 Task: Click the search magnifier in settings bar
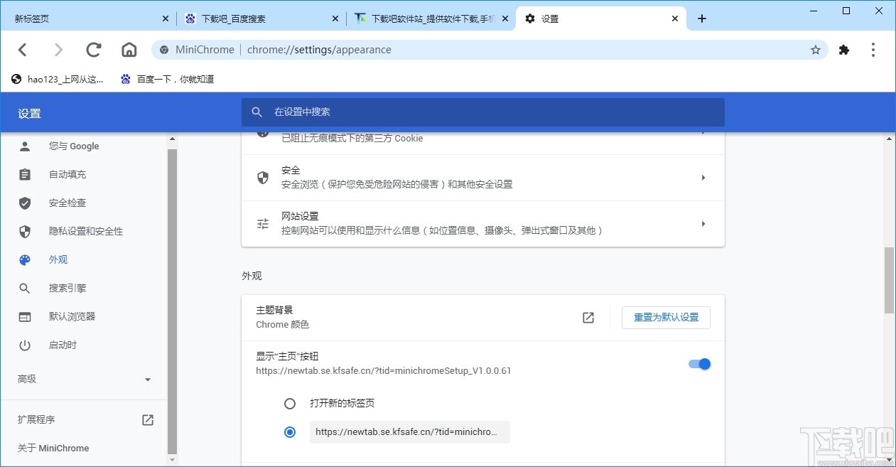(x=257, y=112)
